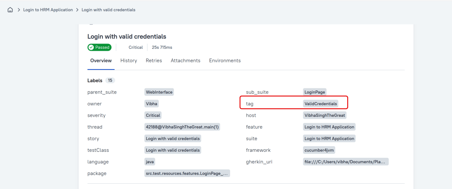Select the VibhaSinghTheGreat host chip

[x=325, y=115]
